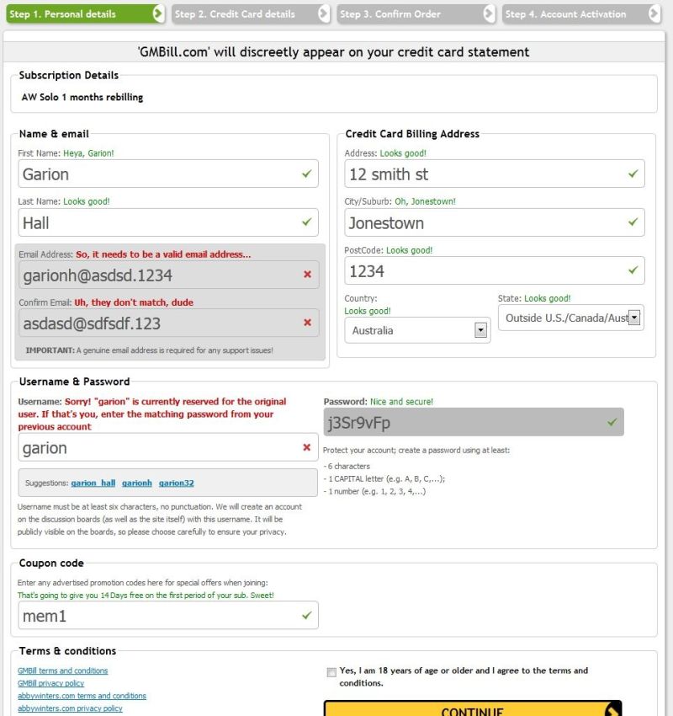Tick the 18 years or older agreement checkbox
The height and width of the screenshot is (716, 673).
point(331,672)
